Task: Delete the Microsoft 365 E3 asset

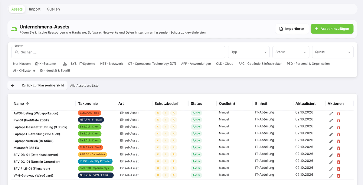Action: [338, 148]
